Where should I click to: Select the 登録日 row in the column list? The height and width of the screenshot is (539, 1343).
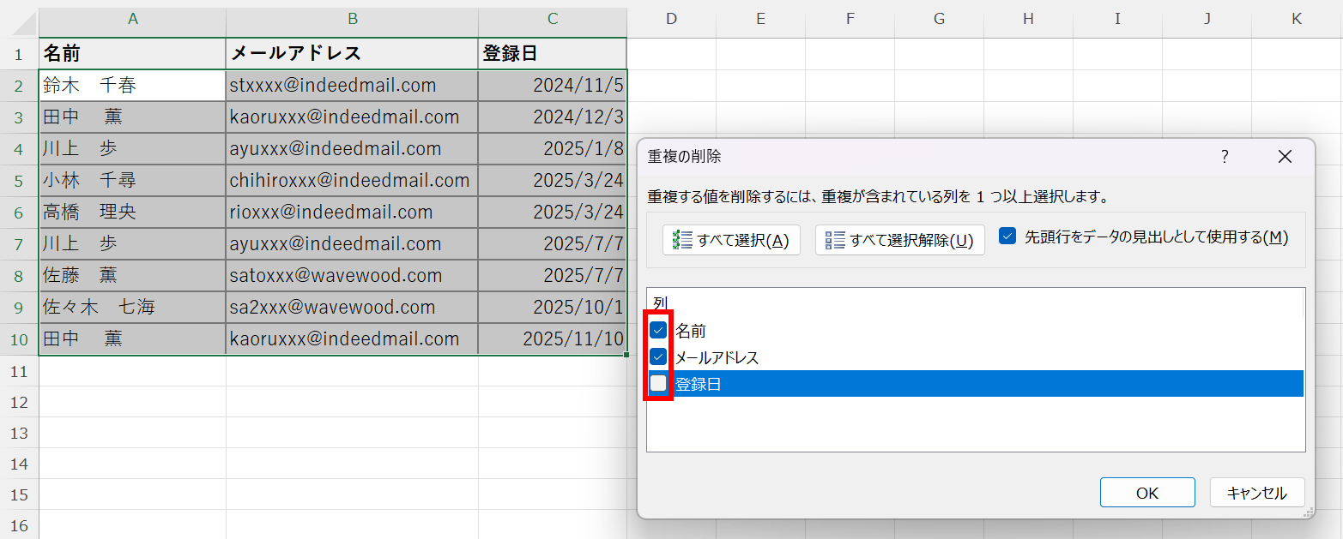976,384
